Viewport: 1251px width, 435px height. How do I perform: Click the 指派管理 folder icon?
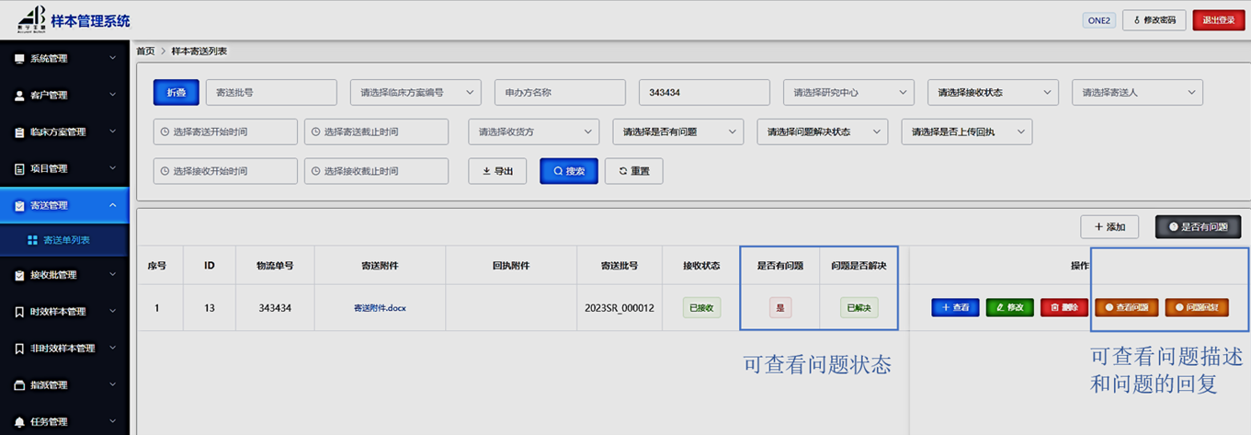point(19,385)
